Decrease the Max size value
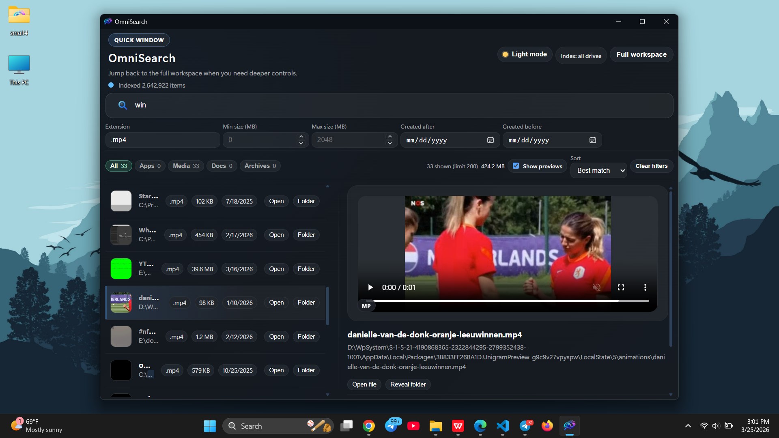This screenshot has width=779, height=438. point(390,143)
